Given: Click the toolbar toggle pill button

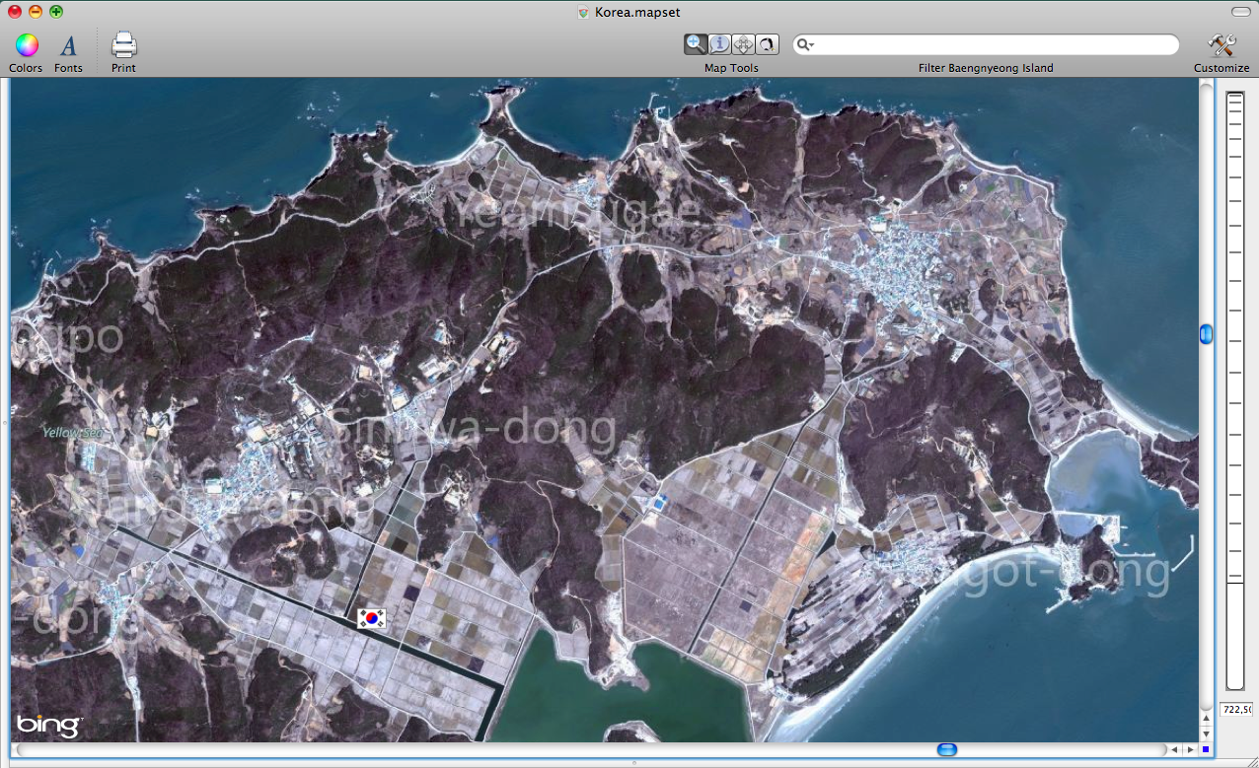Looking at the screenshot, I should pyautogui.click(x=1239, y=12).
